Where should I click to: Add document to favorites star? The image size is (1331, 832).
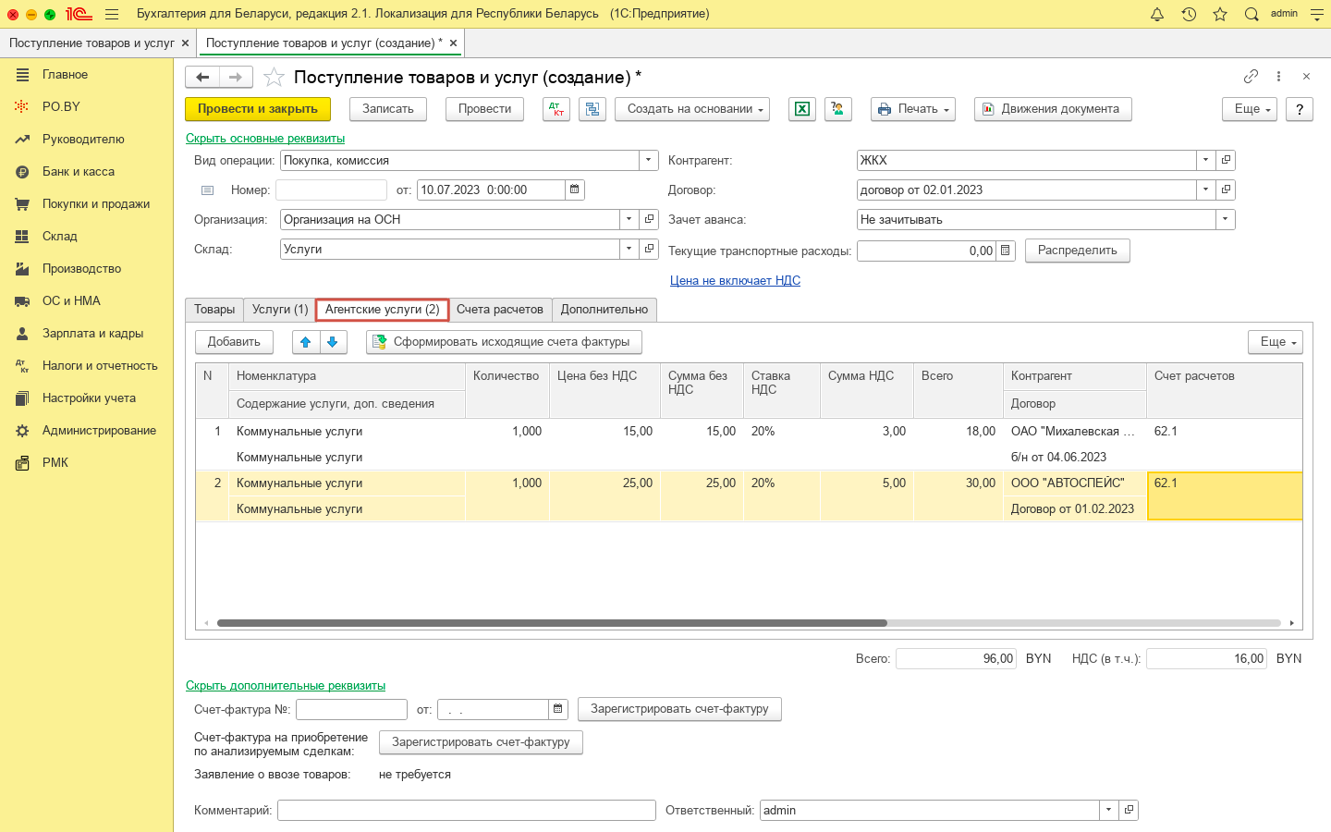point(274,78)
